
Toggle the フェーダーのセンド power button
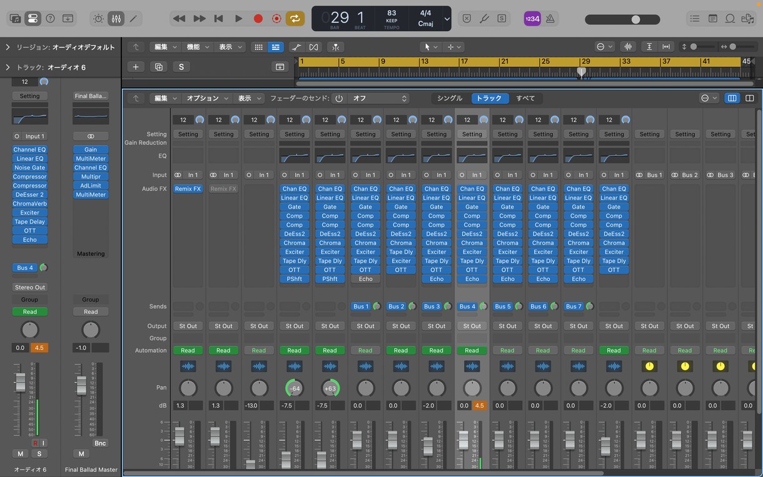pyautogui.click(x=339, y=98)
